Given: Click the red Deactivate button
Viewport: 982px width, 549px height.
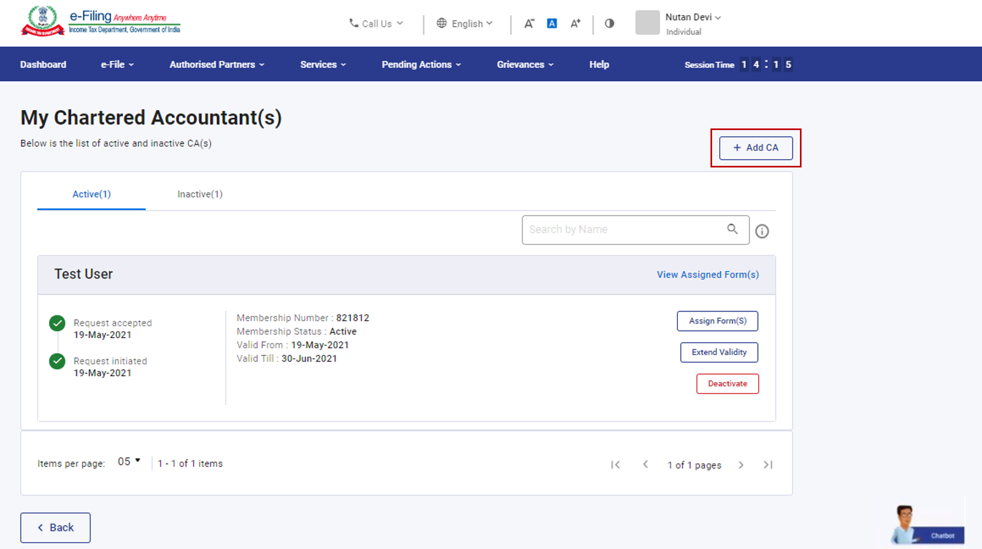Looking at the screenshot, I should point(727,384).
